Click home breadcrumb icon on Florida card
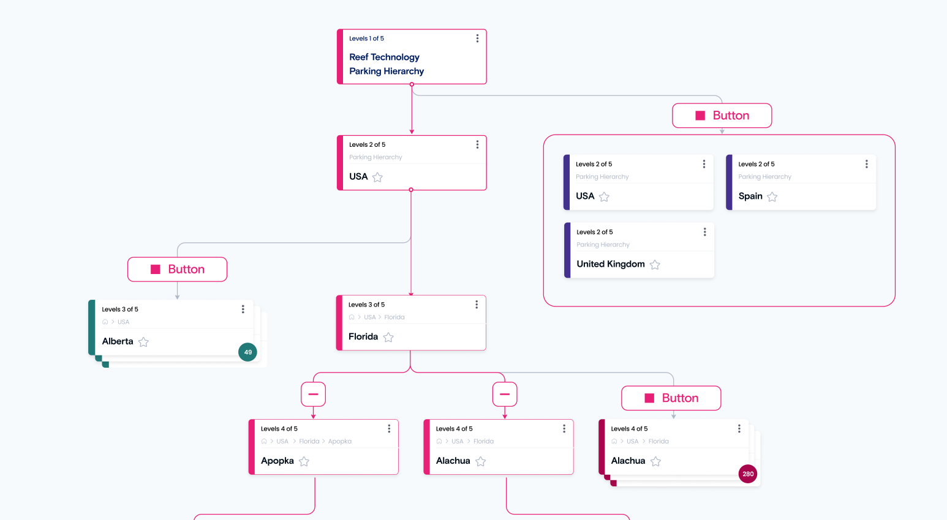 tap(352, 318)
